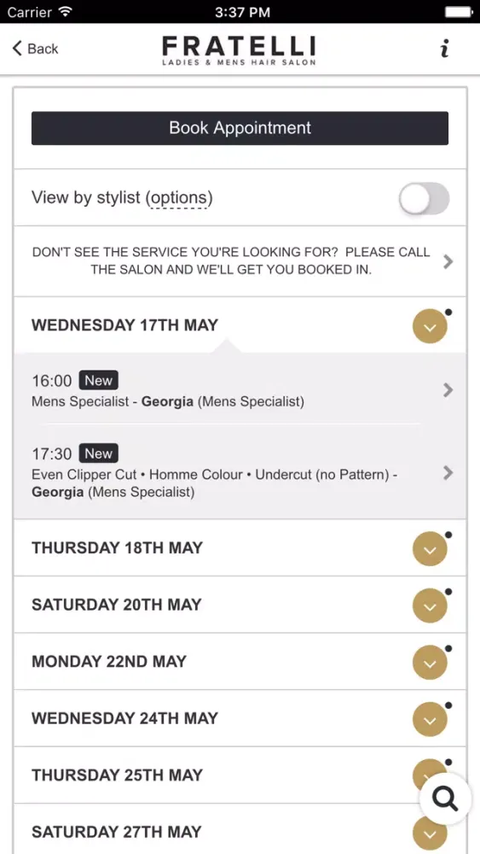Select 16:00 Mens Specialist Georgia slot
Image resolution: width=480 pixels, height=854 pixels.
tap(240, 390)
